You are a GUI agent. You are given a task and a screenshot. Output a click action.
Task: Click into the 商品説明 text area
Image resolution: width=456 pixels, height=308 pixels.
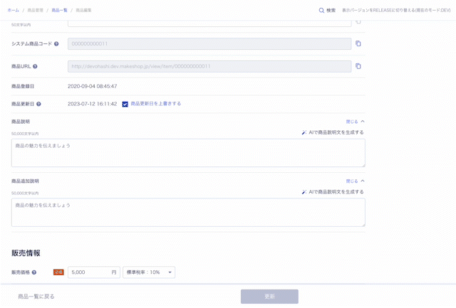pos(188,152)
